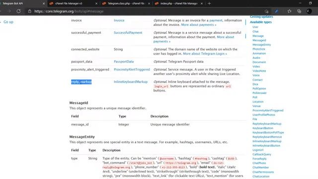Jump to Voice in sidebar

click(x=256, y=75)
